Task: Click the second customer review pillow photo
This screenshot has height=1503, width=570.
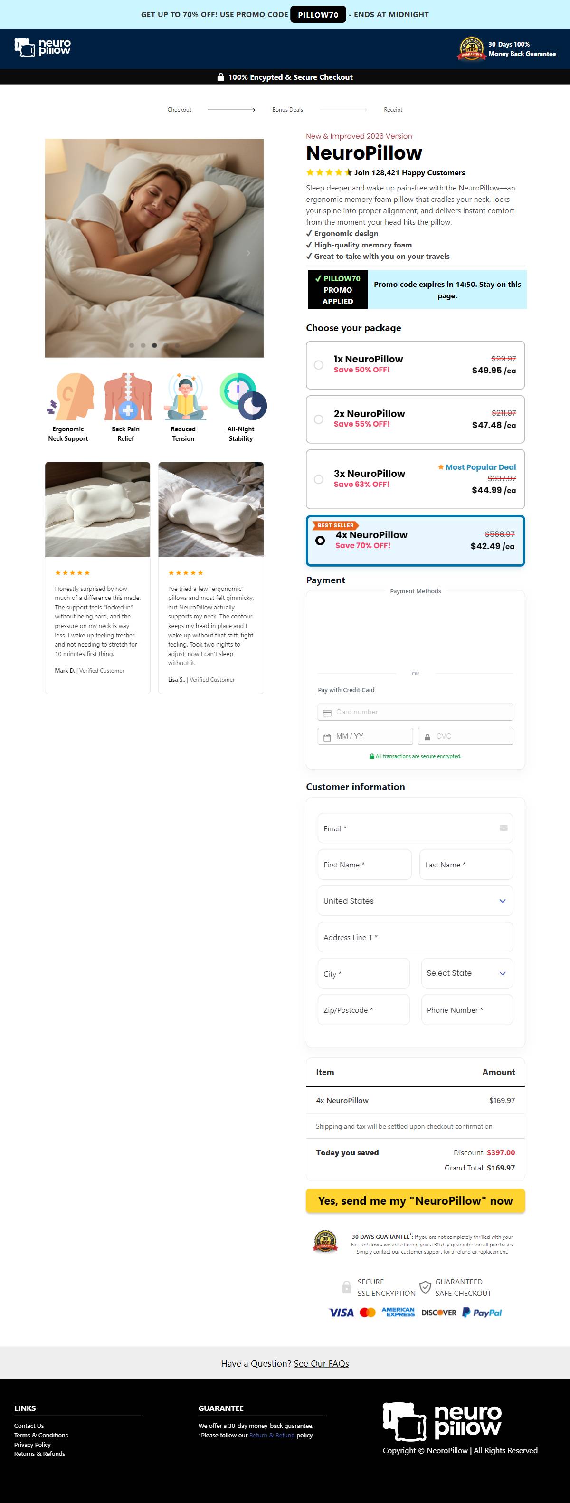Action: pyautogui.click(x=211, y=509)
